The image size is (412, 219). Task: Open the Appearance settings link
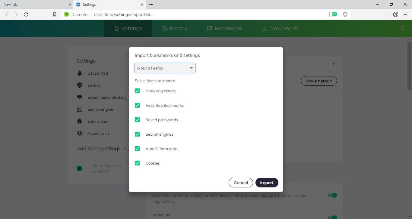coord(98,133)
